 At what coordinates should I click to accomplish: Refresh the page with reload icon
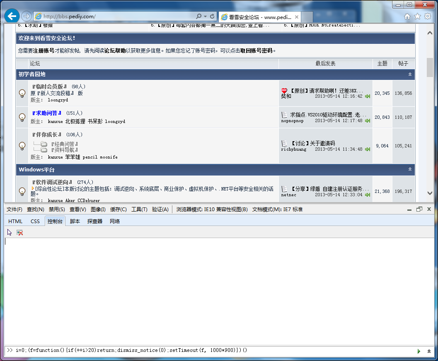(x=212, y=16)
